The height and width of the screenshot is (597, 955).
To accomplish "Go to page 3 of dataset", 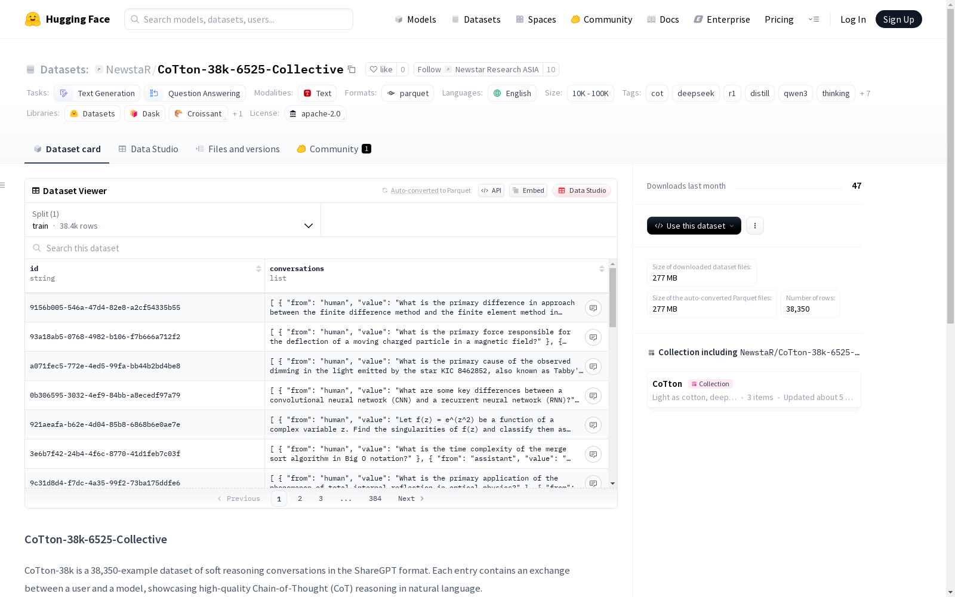I will point(321,498).
